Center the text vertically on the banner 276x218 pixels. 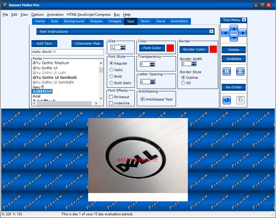tap(226, 71)
